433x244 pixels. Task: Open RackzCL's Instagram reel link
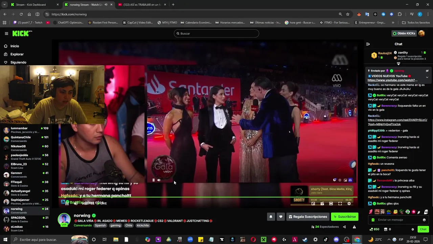pos(397,122)
